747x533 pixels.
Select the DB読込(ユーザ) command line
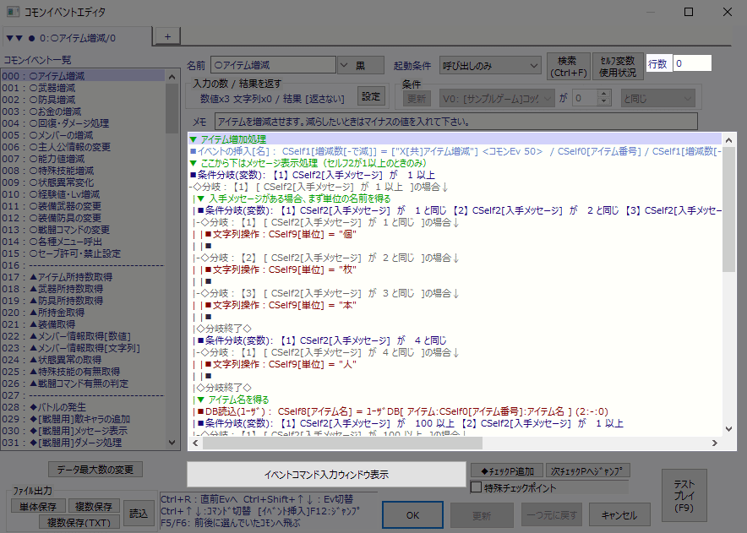tap(455, 411)
